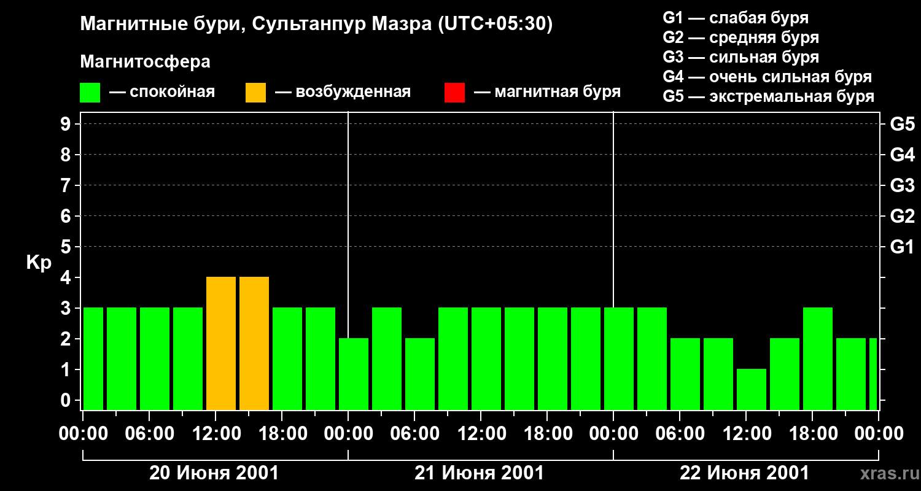Click 'G2 — средняя буря' legend line

point(741,37)
